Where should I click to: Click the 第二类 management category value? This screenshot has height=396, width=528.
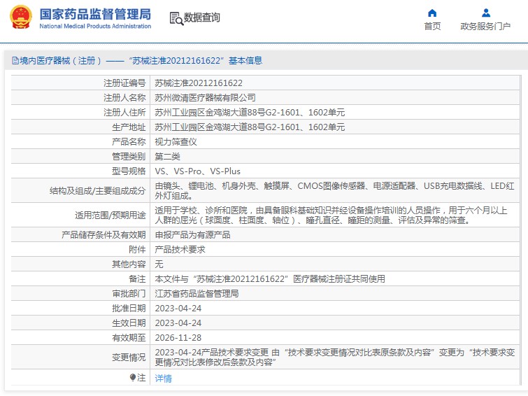tap(167, 156)
